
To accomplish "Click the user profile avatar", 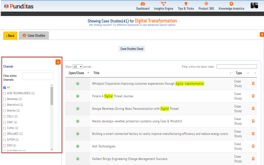I will tap(254, 5).
